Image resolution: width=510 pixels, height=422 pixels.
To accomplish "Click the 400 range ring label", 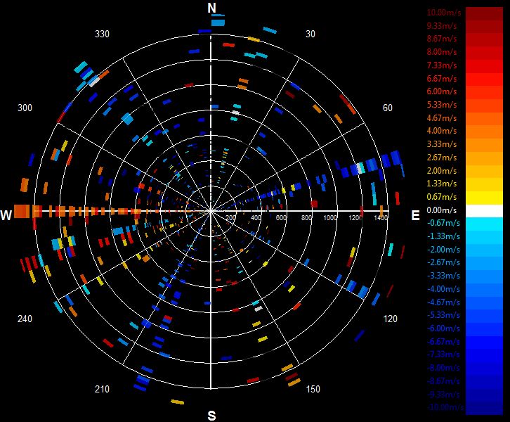I will tap(256, 217).
